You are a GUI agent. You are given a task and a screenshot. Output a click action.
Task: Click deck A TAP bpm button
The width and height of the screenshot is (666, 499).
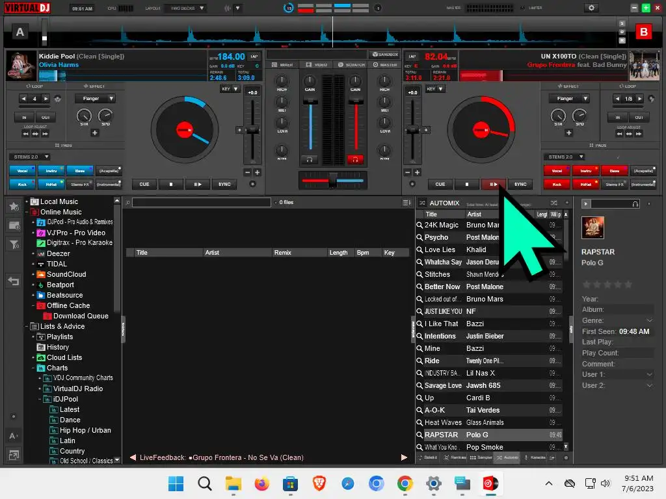coord(254,57)
